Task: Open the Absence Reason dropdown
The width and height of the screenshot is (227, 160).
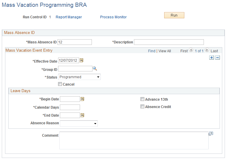Action: click(79, 123)
